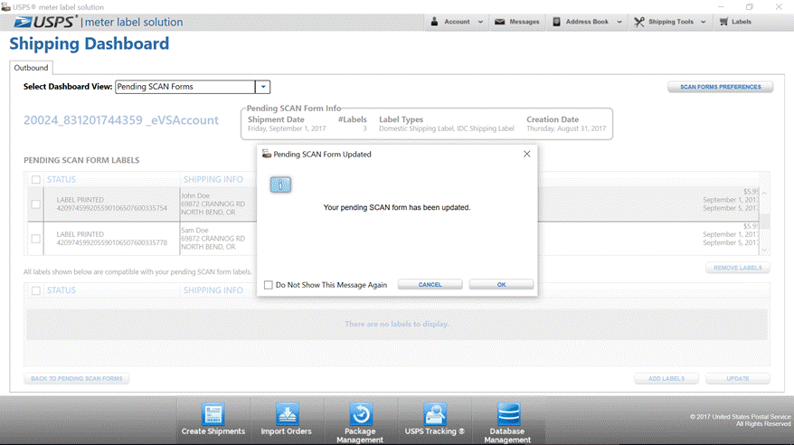Click the John Doe address cell
794x445 pixels.
(x=213, y=204)
